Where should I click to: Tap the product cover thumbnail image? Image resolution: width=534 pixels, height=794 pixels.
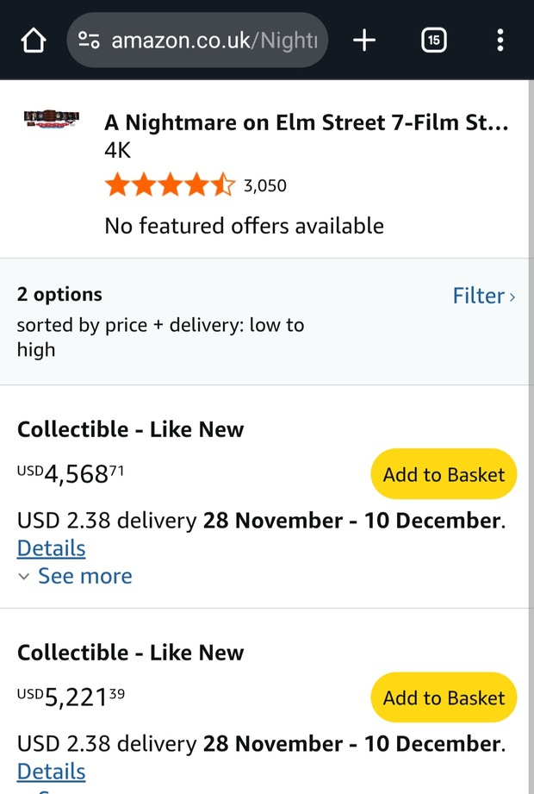click(x=49, y=118)
